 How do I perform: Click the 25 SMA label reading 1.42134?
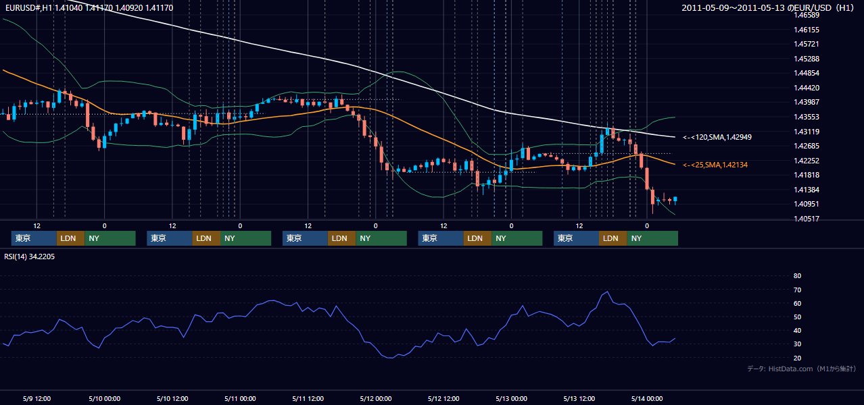coord(715,165)
